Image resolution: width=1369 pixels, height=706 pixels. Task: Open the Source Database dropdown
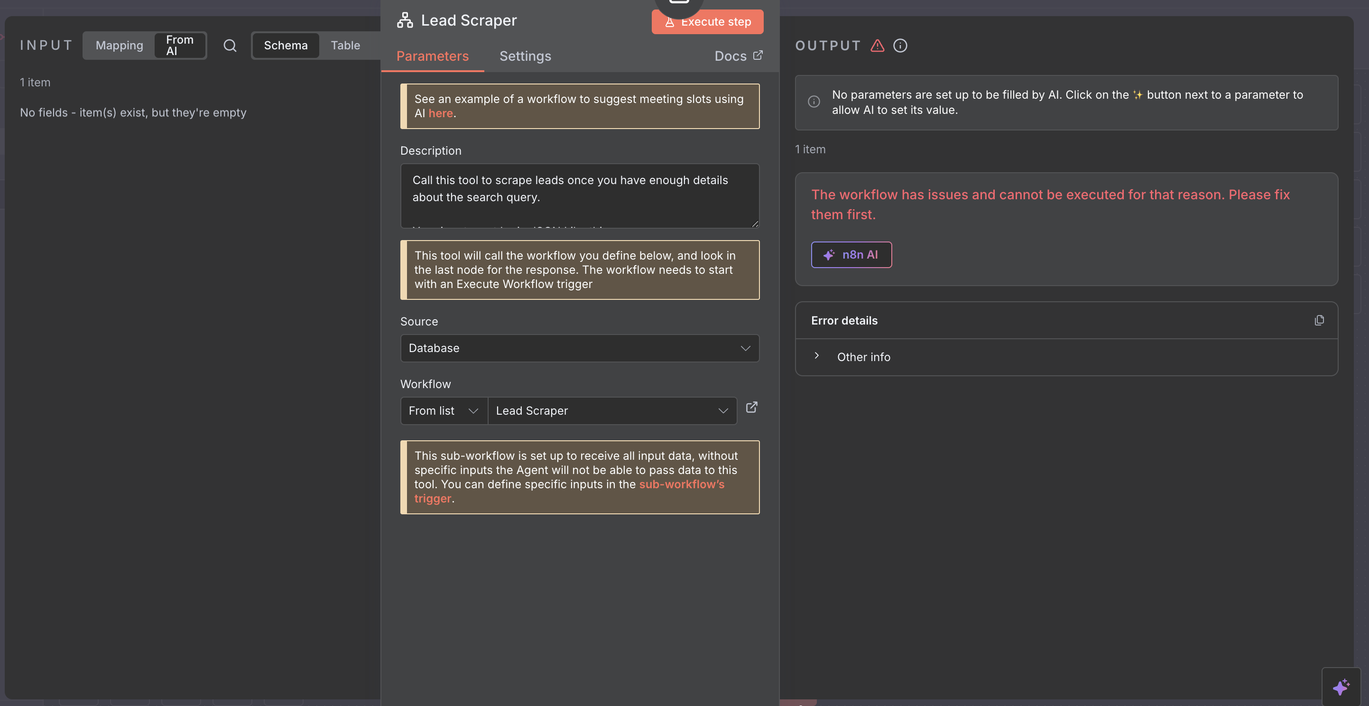579,348
